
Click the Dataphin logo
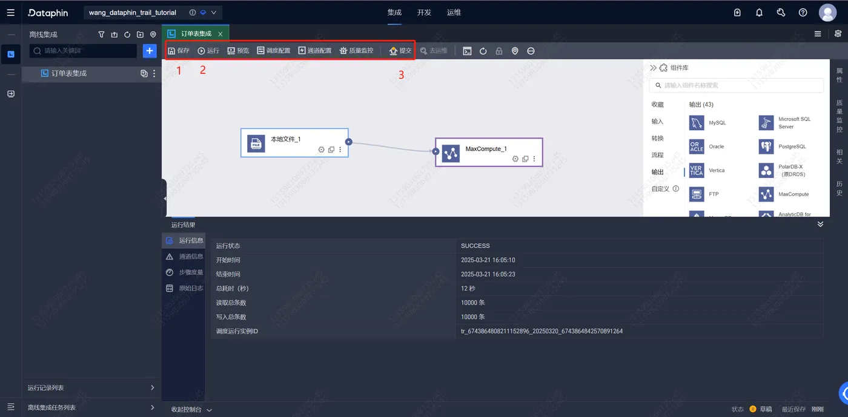tap(48, 12)
